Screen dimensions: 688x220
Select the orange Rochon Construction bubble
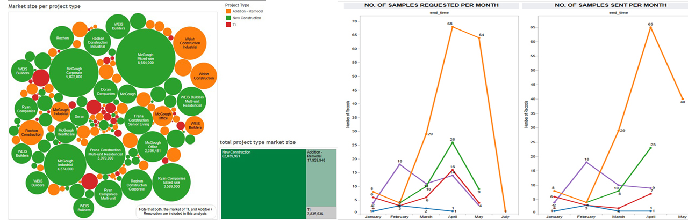[x=31, y=133]
